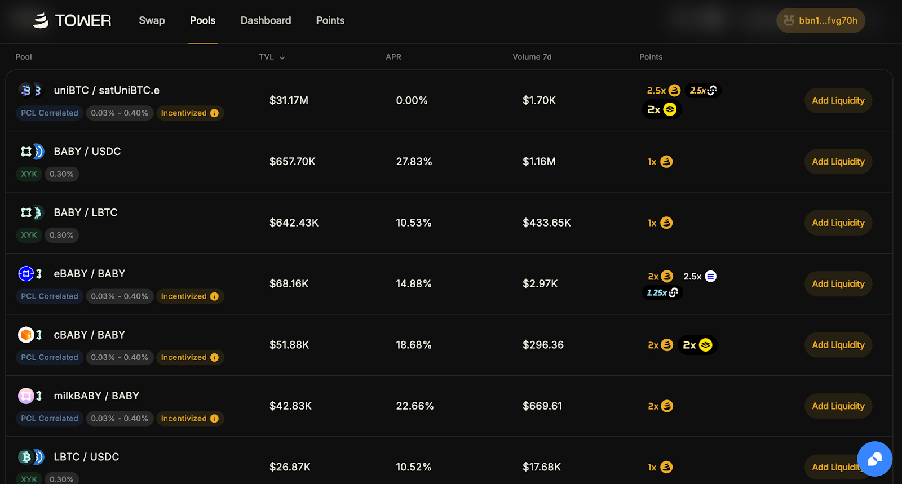
Task: Click BABY / LBTC token pair icon
Action: [31, 212]
